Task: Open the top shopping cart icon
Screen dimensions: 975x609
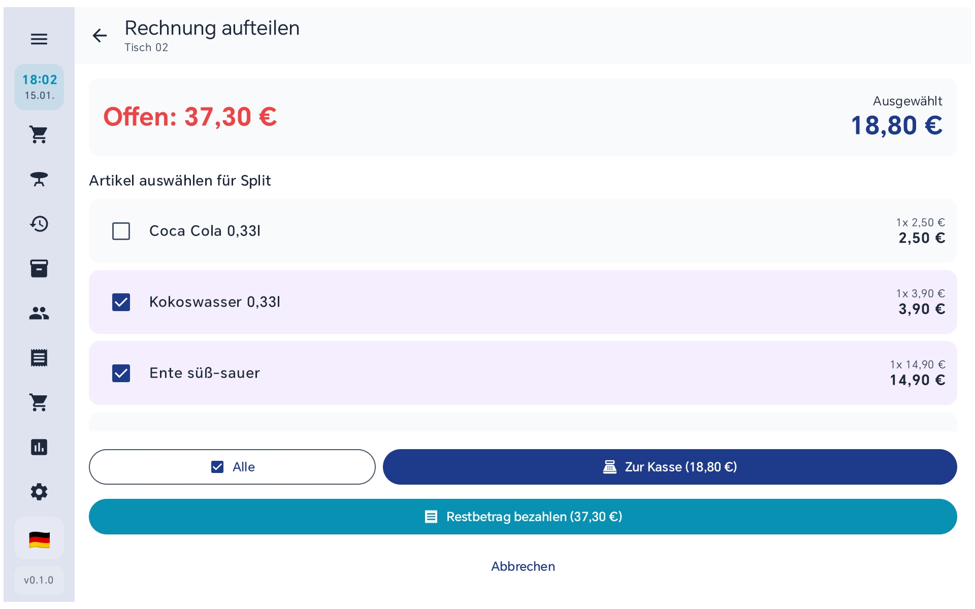Action: pos(39,134)
